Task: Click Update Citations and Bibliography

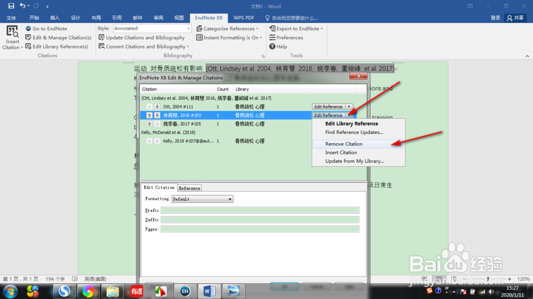Action: [x=142, y=38]
